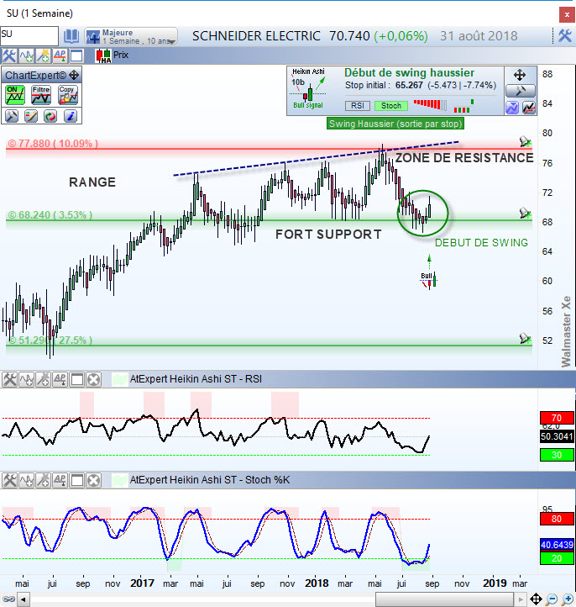Image resolution: width=576 pixels, height=607 pixels.
Task: Click the 68.240 (3.53%) support label
Action: (x=50, y=215)
